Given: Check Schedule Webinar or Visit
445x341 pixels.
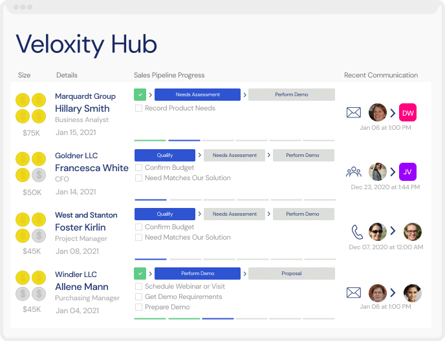Looking at the screenshot, I should pos(138,286).
